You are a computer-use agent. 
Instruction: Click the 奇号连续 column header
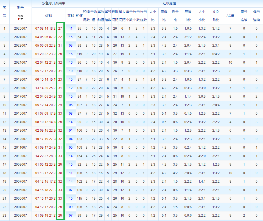click(x=244, y=16)
